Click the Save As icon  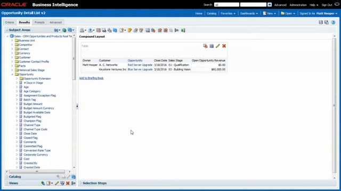coord(327,22)
